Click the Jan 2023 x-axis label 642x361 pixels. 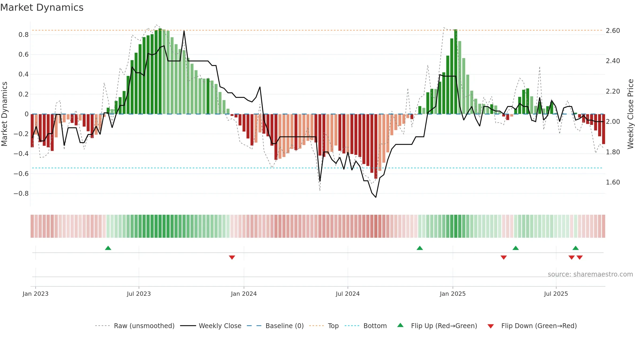click(x=36, y=294)
